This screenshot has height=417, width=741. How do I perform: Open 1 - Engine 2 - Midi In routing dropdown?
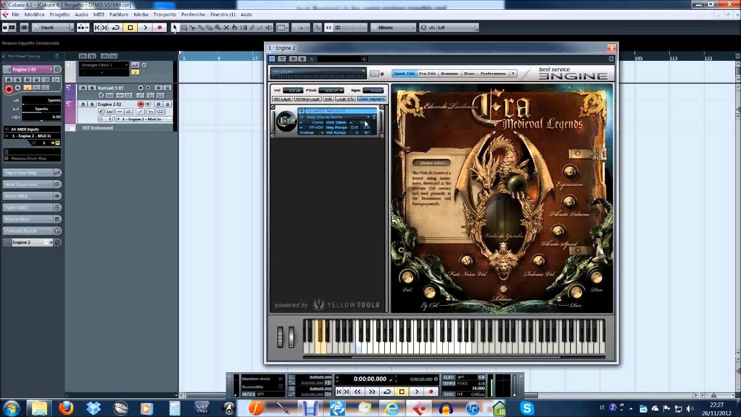[144, 119]
